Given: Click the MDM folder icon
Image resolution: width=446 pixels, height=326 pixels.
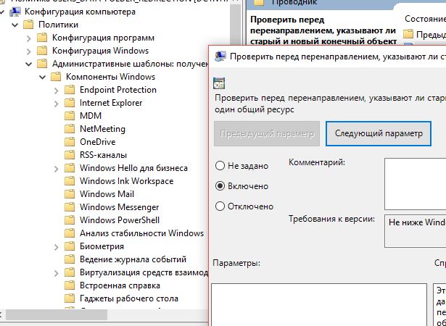Looking at the screenshot, I should click(x=70, y=116).
